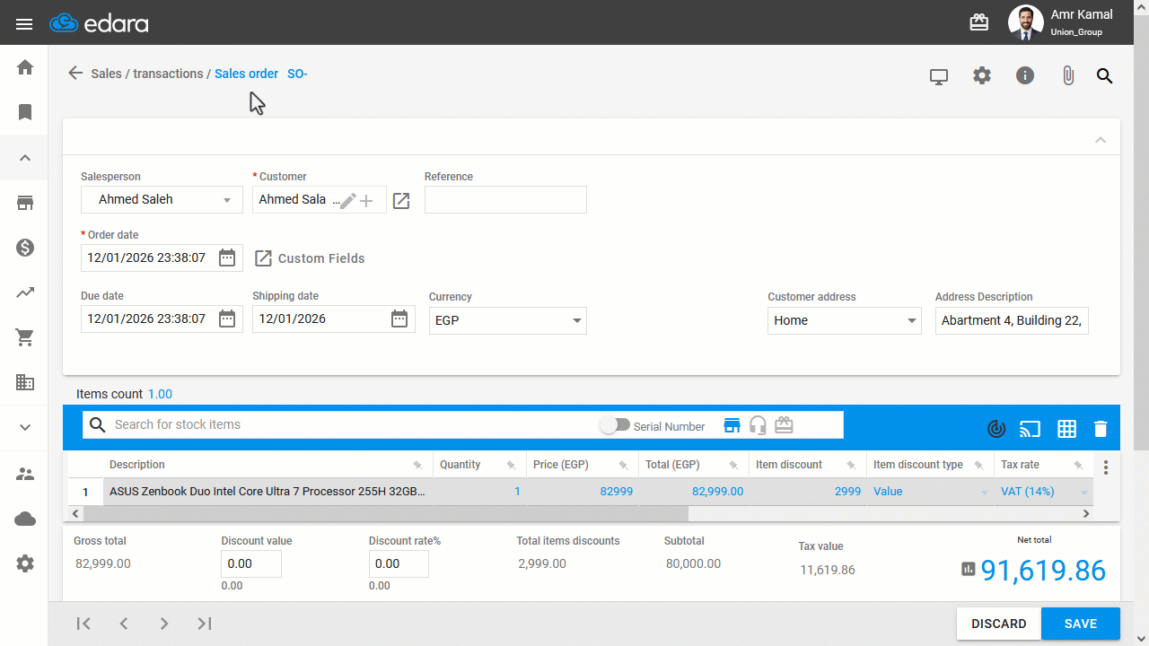Click the store icon in items search bar
1149x646 pixels.
[x=732, y=425]
